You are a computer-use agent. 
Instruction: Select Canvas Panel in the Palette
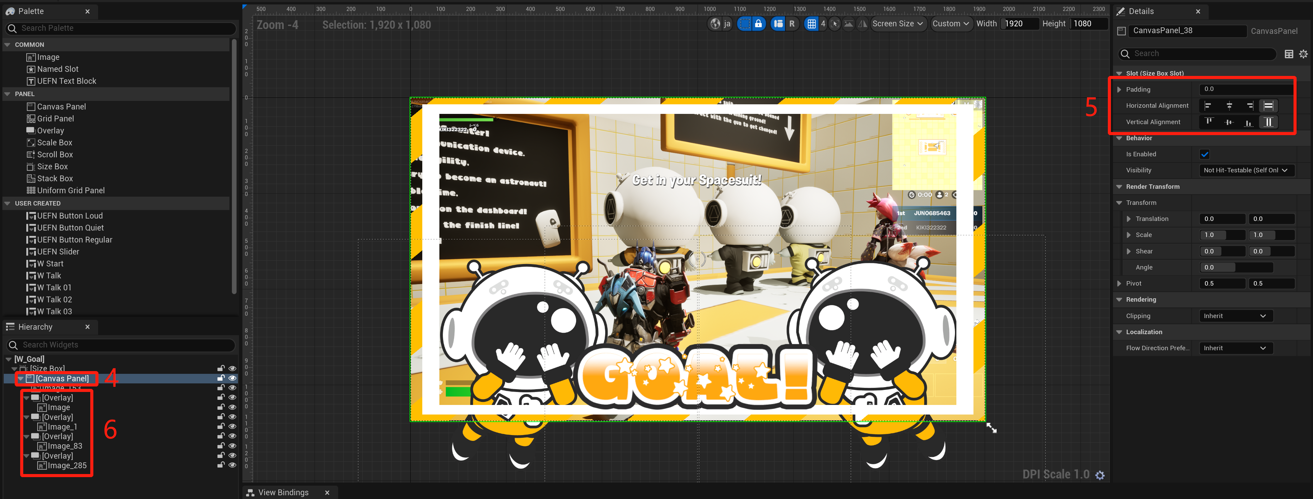[x=61, y=106]
